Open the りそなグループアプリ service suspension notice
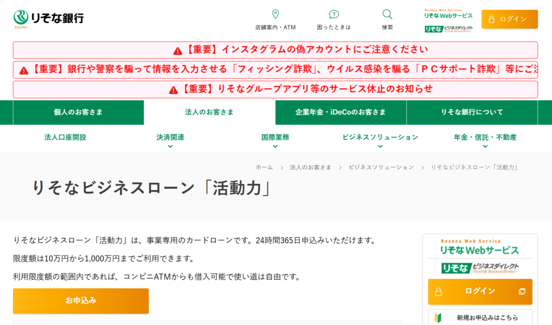Image resolution: width=552 pixels, height=325 pixels. (x=275, y=89)
